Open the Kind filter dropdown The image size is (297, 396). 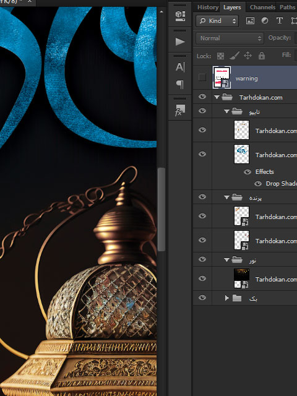[x=217, y=20]
